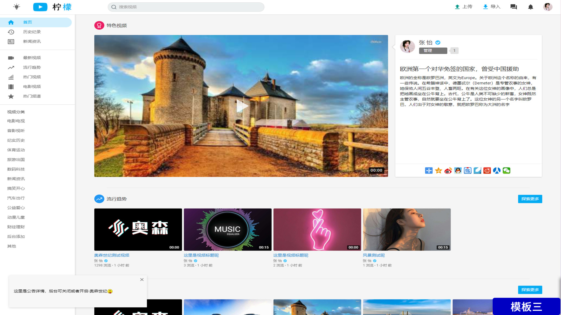Open 历史纪录 in the sidebar
Image resolution: width=561 pixels, height=315 pixels.
(32, 32)
